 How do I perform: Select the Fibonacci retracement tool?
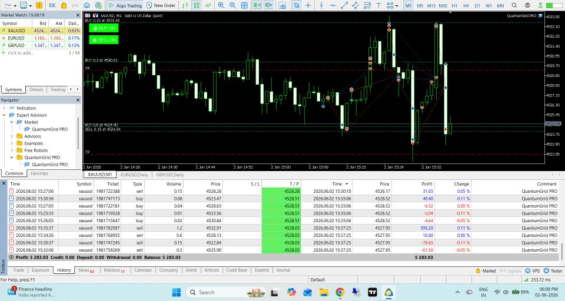pyautogui.click(x=367, y=5)
